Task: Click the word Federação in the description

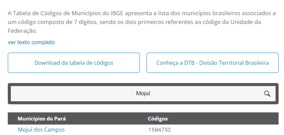Action: (22, 31)
